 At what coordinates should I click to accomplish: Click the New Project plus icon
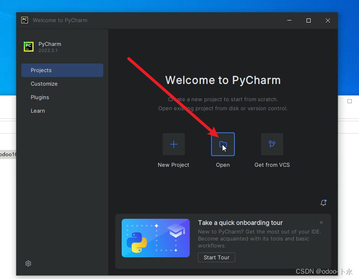pos(173,144)
